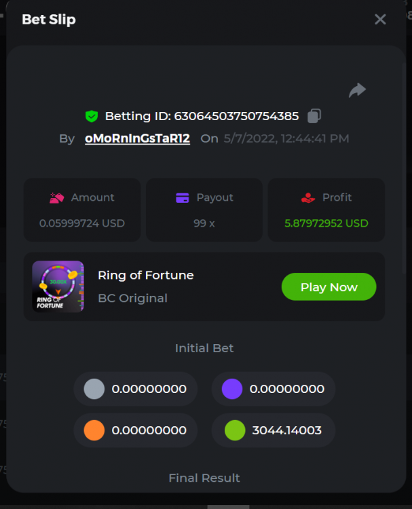Click the share arrow icon
Viewport: 412px width, 509px height.
coord(357,90)
